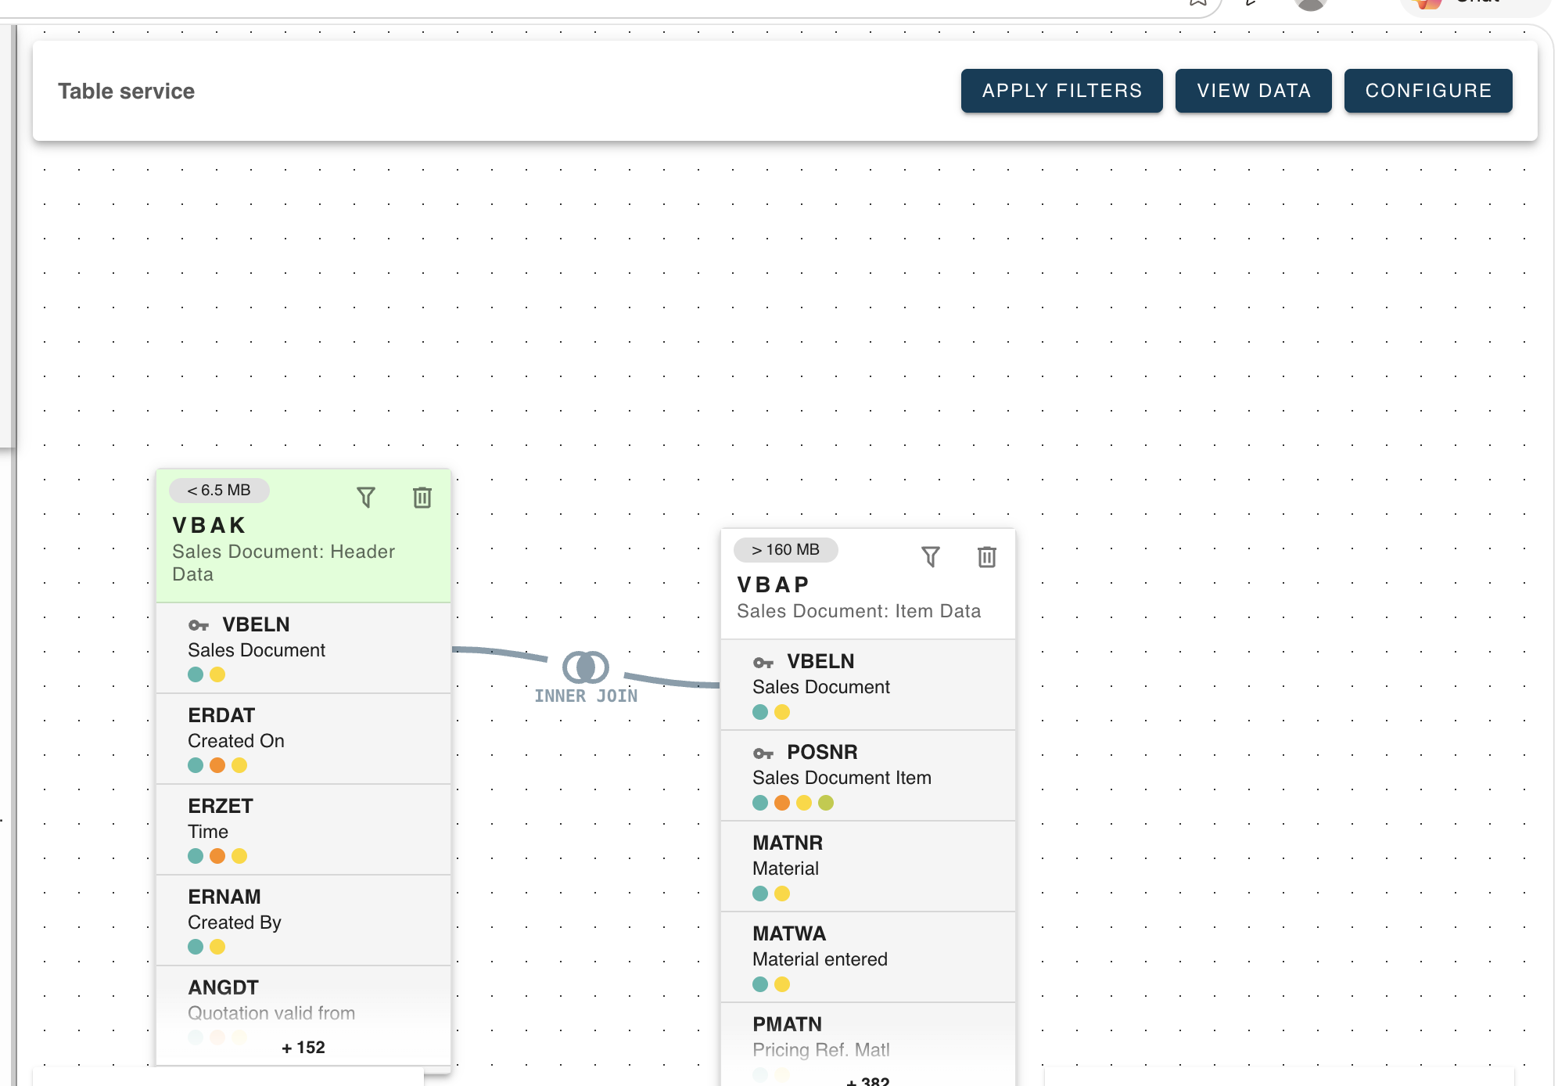Delete the VBAK table via trash icon
1558x1086 pixels.
coord(422,498)
